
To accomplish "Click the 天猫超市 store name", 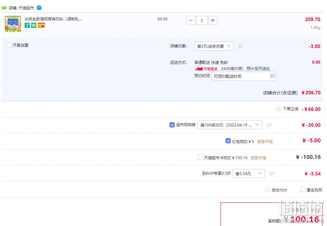I will [26, 8].
